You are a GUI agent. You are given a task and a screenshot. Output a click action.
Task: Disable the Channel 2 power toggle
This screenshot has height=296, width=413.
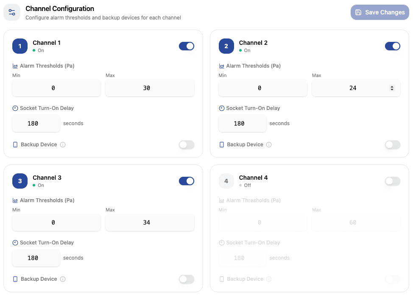[x=393, y=46]
